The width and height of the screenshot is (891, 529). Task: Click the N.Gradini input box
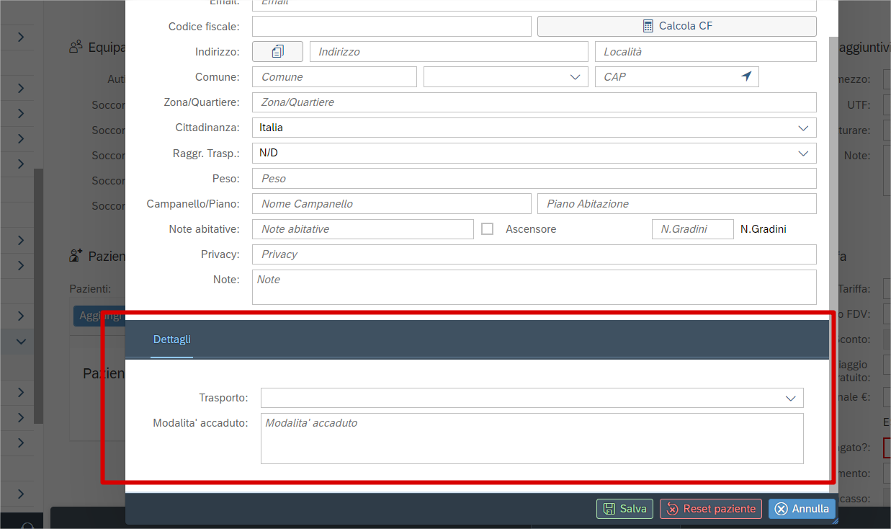(x=691, y=229)
